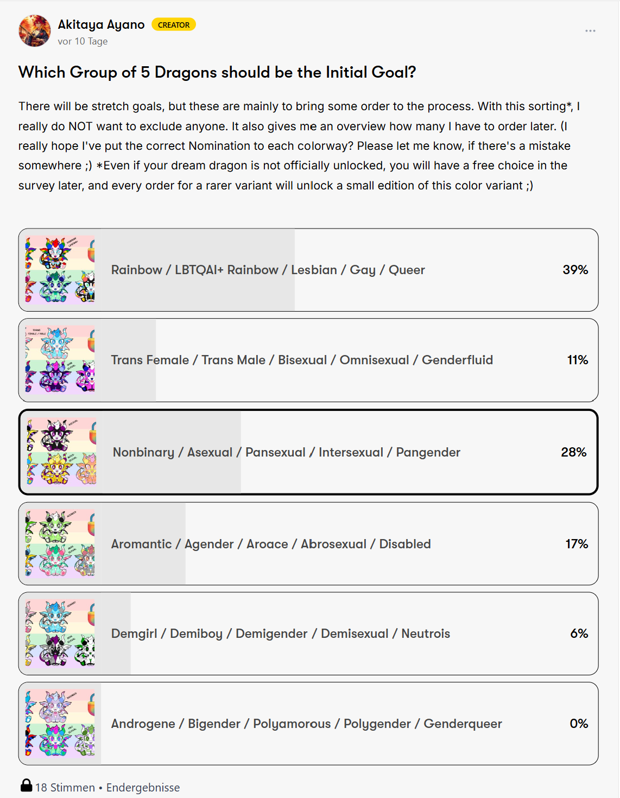Open the Rainbow dragons group thumbnail
620x798 pixels.
point(60,270)
